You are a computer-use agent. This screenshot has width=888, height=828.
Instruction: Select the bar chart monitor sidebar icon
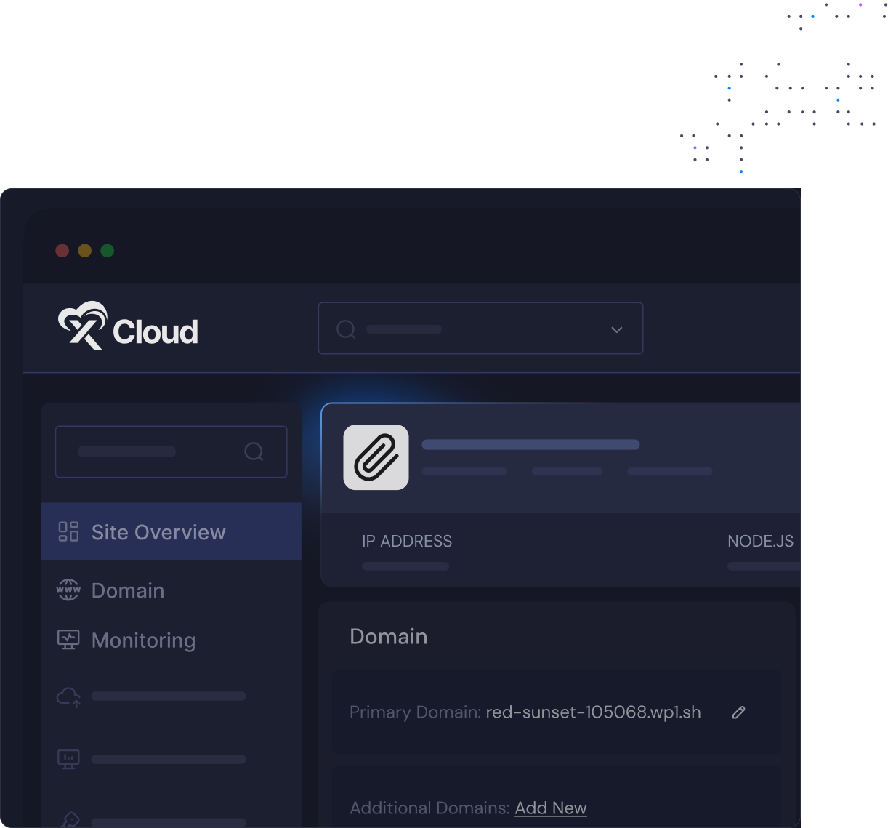click(x=68, y=759)
